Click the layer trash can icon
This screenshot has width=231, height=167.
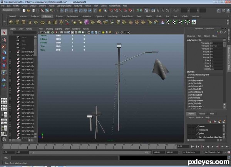pos(215,122)
